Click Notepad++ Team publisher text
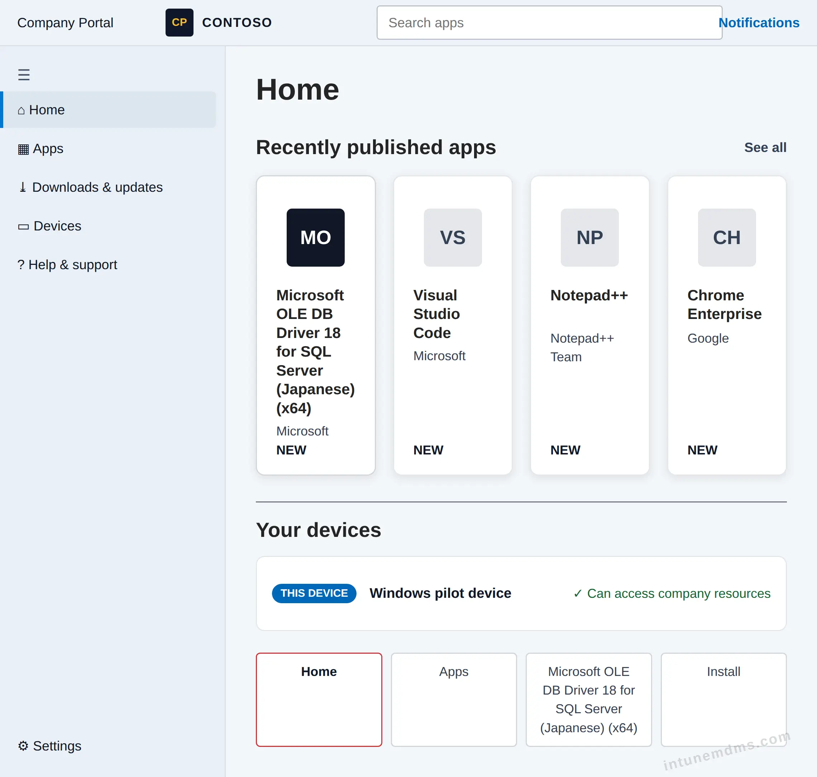 [x=582, y=348]
